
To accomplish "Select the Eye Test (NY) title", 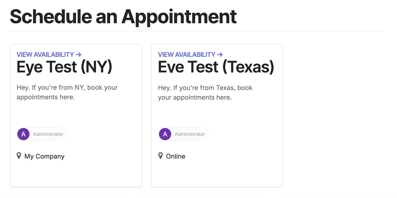I will pos(65,67).
